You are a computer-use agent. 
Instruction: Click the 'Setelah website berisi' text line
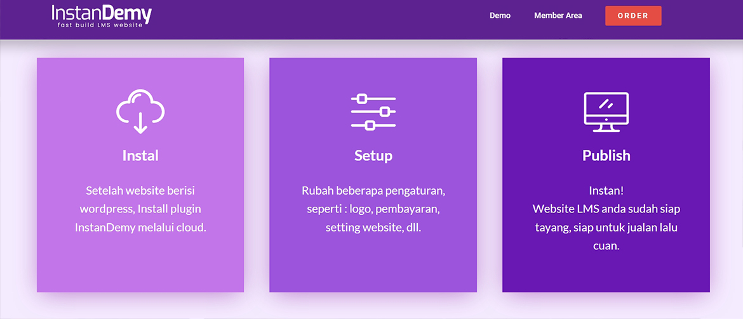tap(140, 190)
